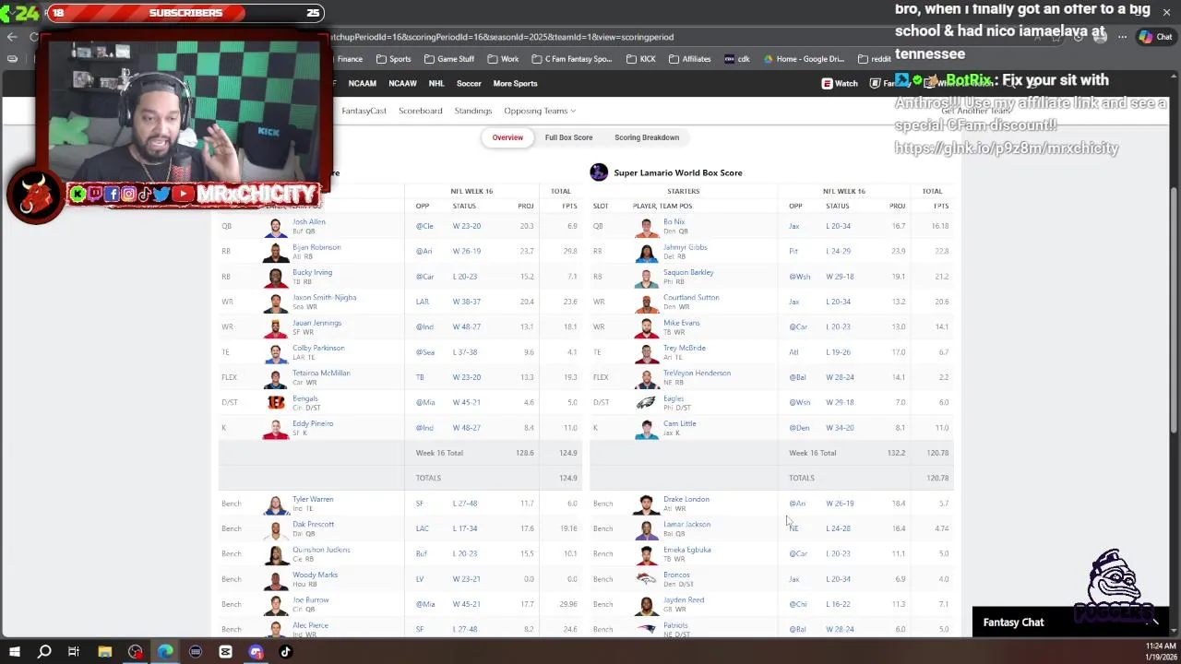Select the Overview tab
The height and width of the screenshot is (664, 1181).
pyautogui.click(x=507, y=137)
